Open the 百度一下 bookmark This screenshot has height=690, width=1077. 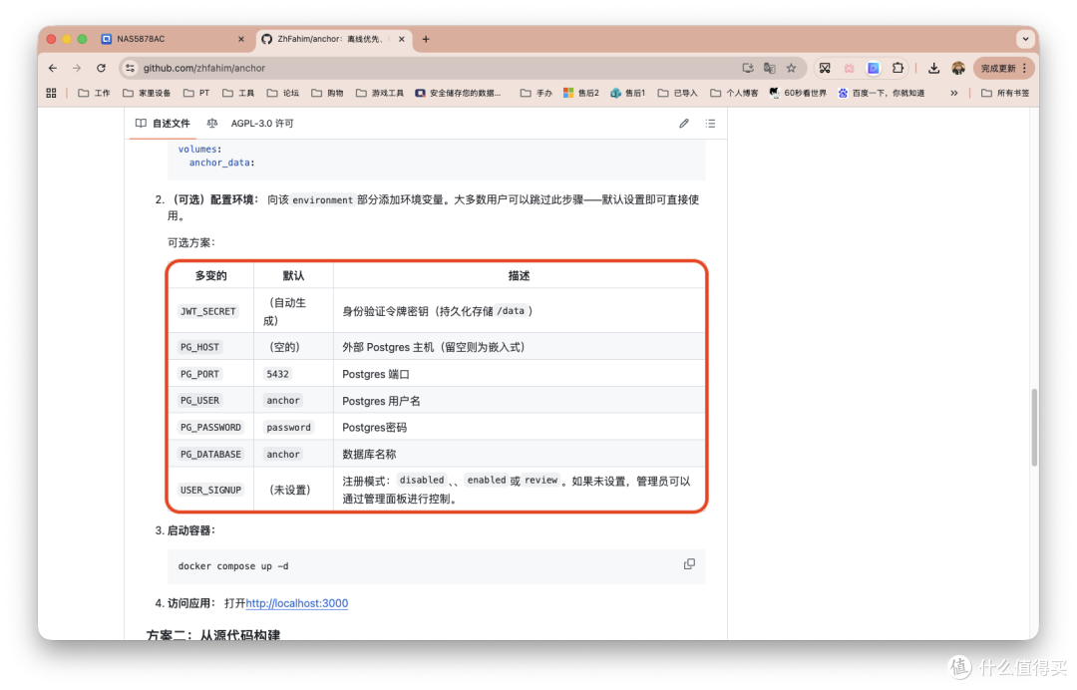click(x=882, y=93)
